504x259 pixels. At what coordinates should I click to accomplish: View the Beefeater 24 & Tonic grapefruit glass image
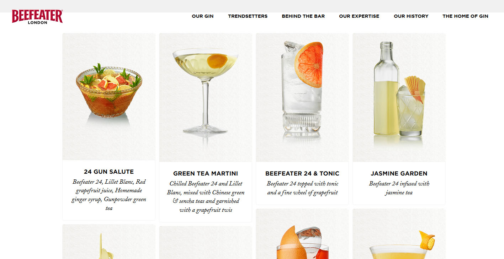302,97
